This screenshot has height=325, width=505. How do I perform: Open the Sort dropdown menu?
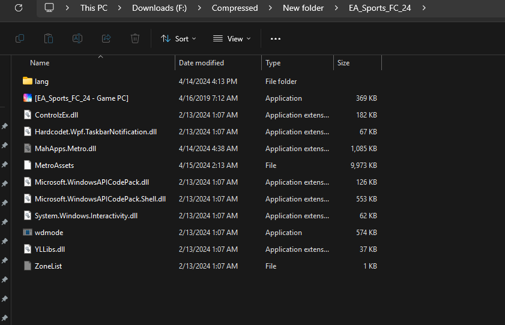pos(178,38)
